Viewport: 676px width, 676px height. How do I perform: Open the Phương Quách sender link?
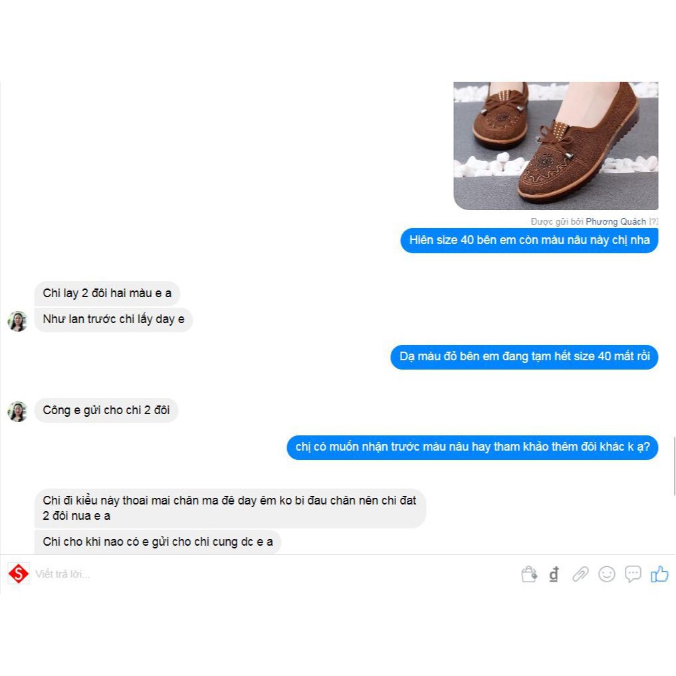[616, 221]
